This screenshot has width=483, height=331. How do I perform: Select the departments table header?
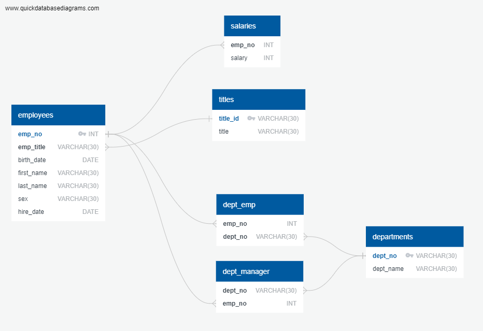coord(415,236)
